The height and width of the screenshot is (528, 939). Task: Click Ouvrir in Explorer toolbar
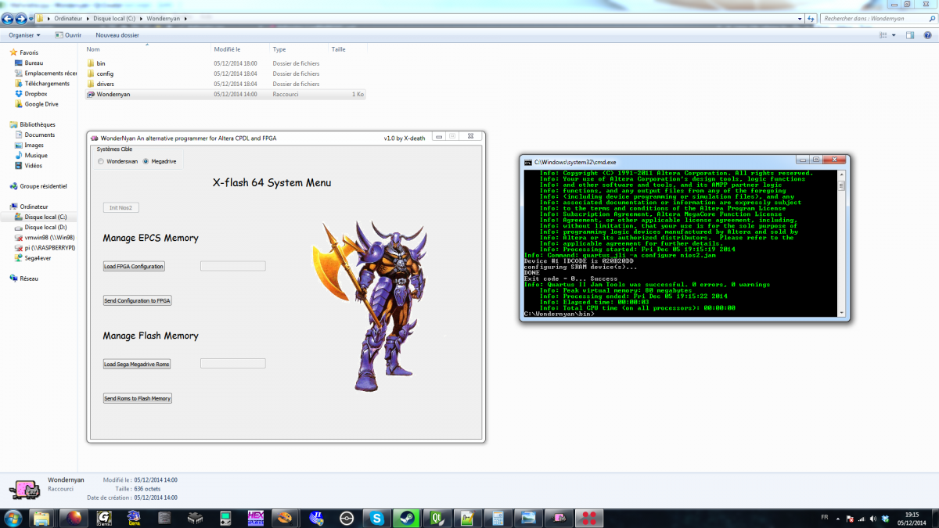tap(68, 35)
